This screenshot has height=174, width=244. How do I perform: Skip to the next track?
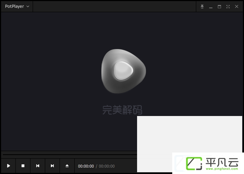[52, 166]
